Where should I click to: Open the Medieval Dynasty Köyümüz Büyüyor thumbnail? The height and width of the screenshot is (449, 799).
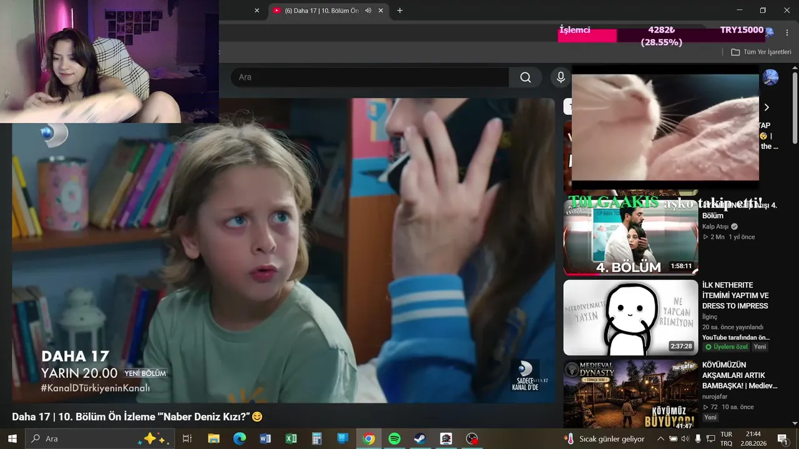click(x=630, y=394)
